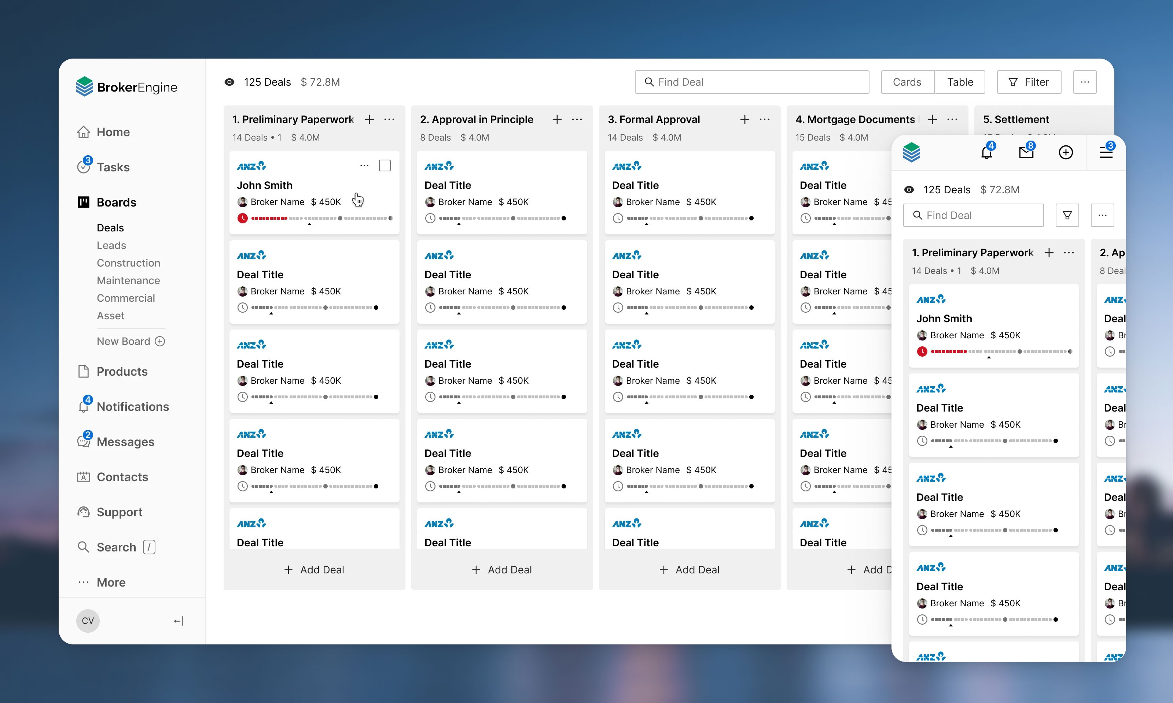Viewport: 1173px width, 703px height.
Task: Open the Home sidebar item
Action: [x=113, y=132]
